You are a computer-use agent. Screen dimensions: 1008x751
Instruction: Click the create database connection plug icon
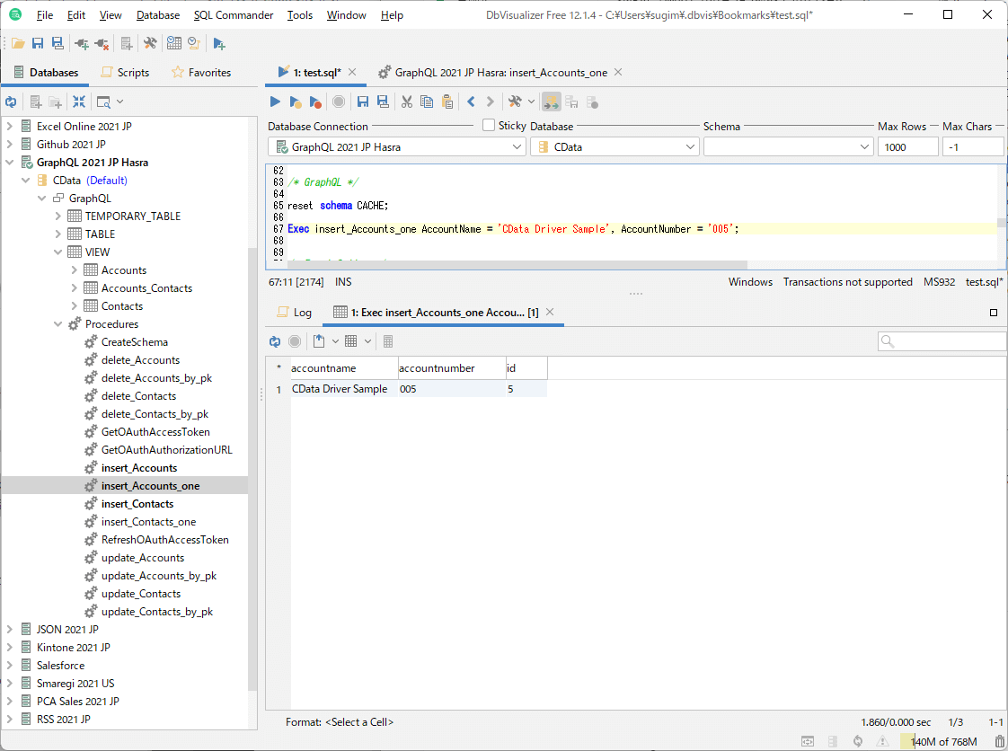pyautogui.click(x=82, y=43)
